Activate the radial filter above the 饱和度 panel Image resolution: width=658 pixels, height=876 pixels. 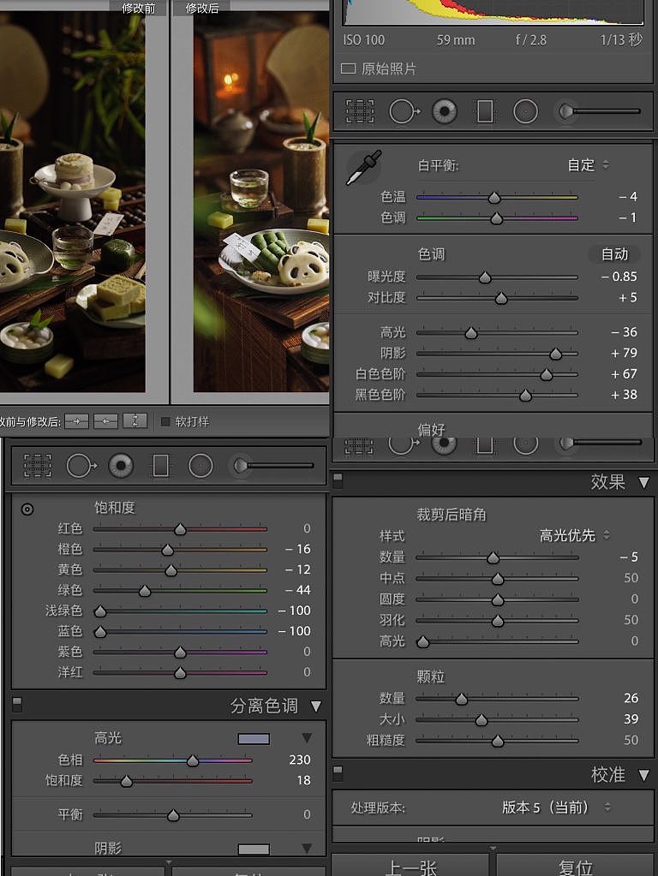tap(200, 465)
